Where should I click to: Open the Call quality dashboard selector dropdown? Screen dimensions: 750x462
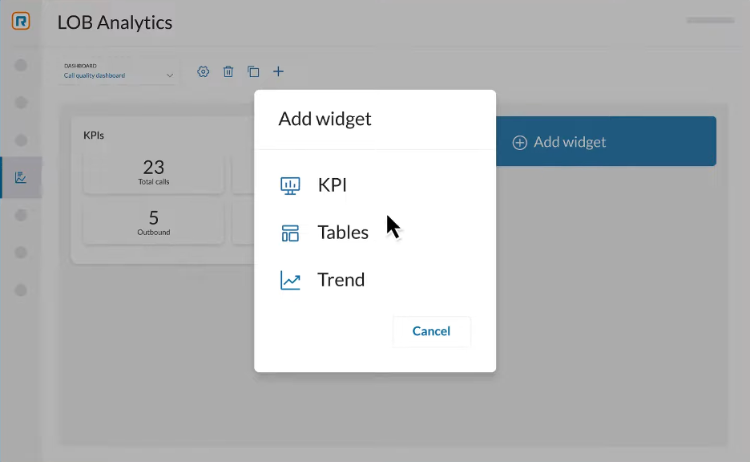(x=116, y=72)
